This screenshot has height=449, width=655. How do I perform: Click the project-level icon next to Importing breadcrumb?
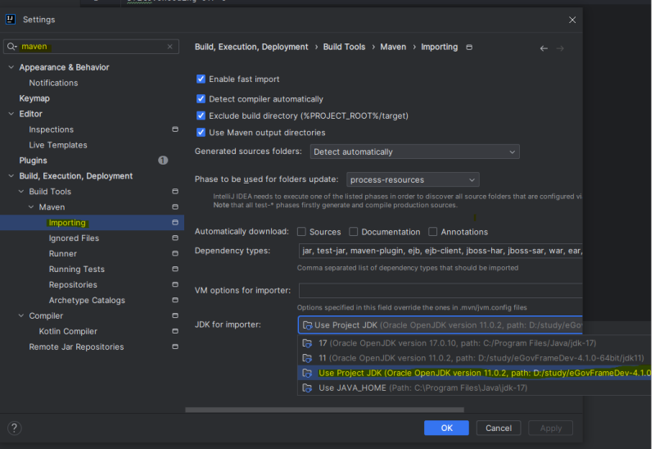point(469,48)
